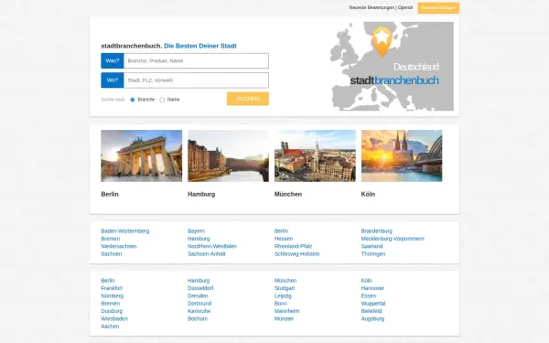The height and width of the screenshot is (343, 549).
Task: Focus the Was? search input field
Action: 196,61
